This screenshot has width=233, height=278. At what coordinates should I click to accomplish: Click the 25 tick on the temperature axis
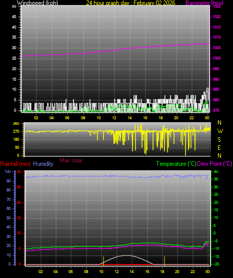(x=216, y=195)
